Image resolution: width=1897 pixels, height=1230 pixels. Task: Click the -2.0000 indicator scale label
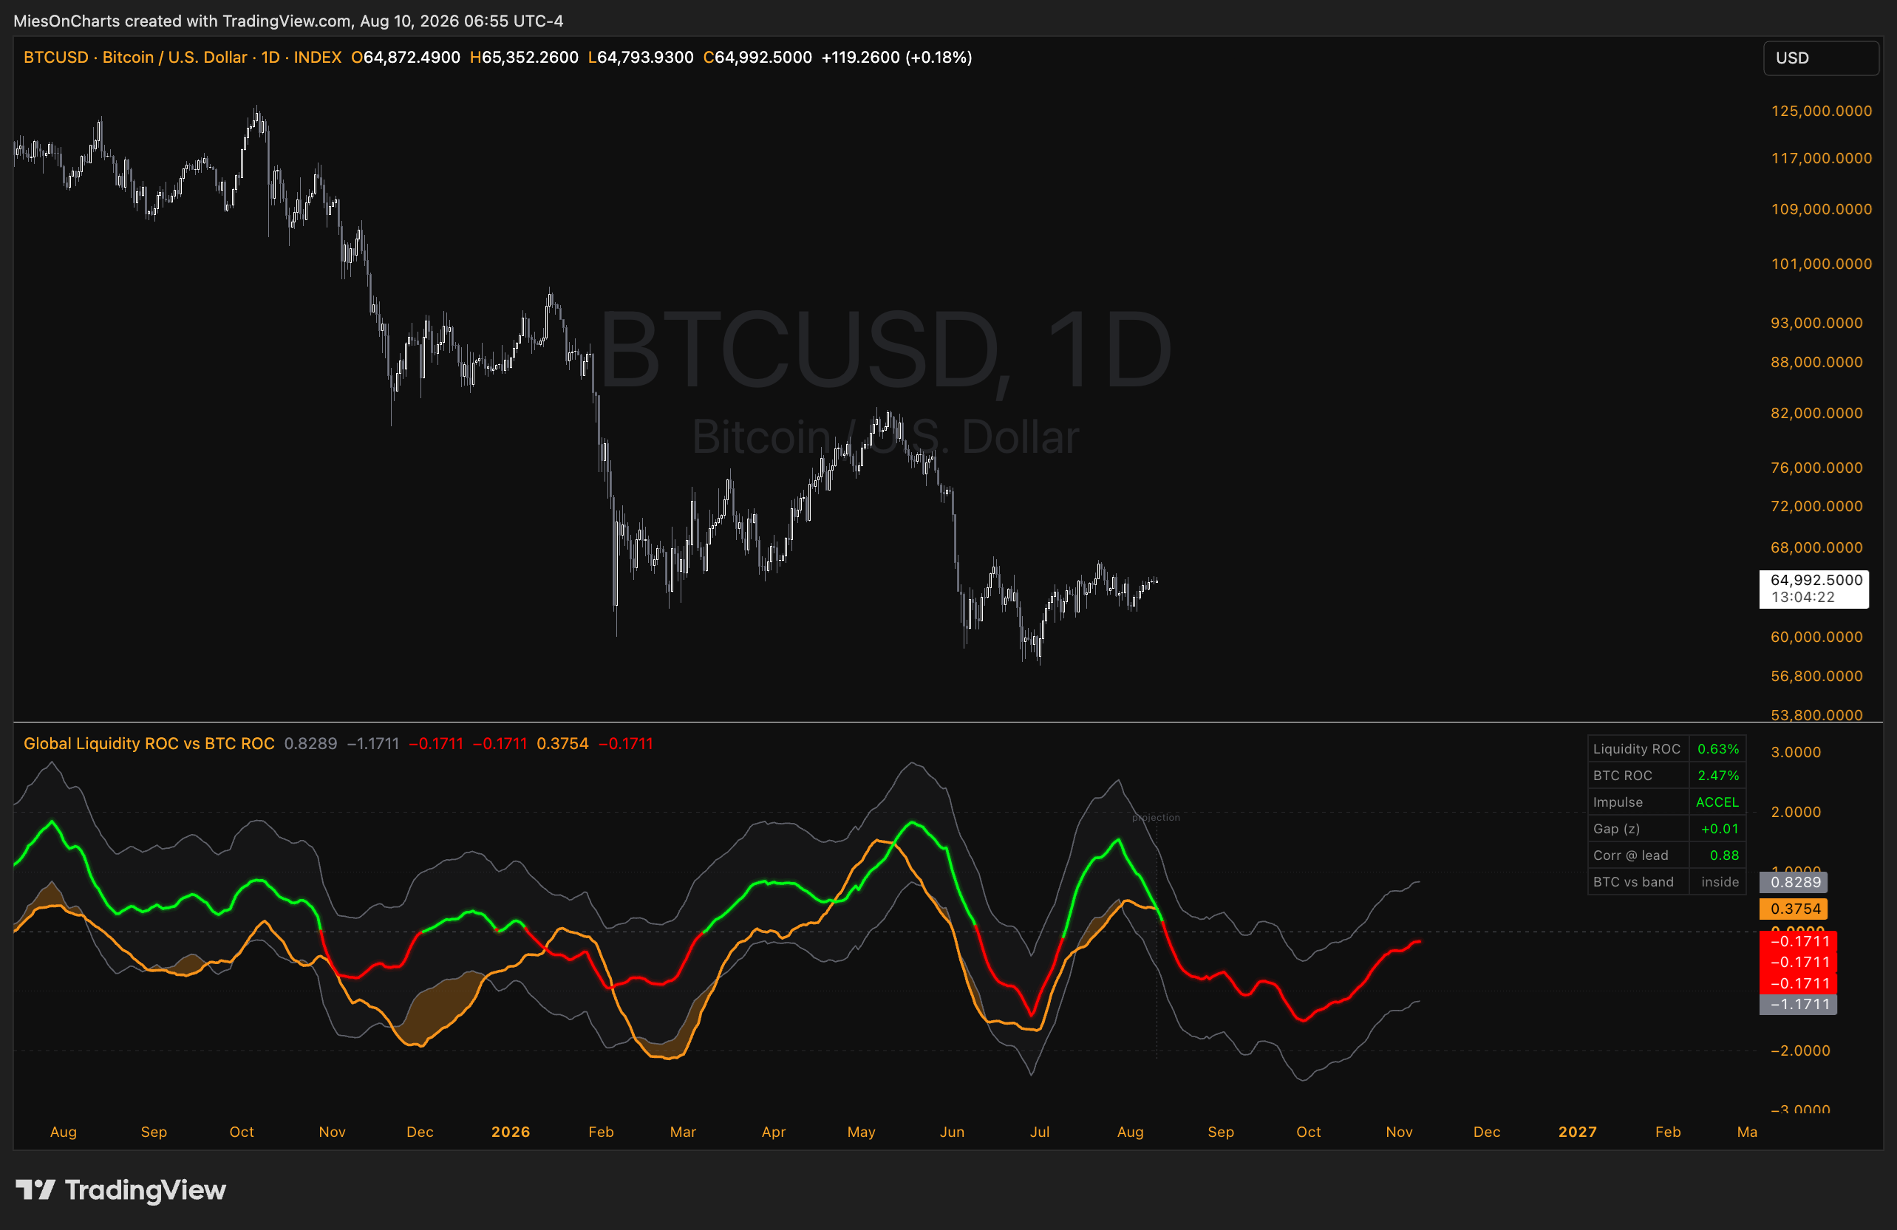pyautogui.click(x=1799, y=1050)
